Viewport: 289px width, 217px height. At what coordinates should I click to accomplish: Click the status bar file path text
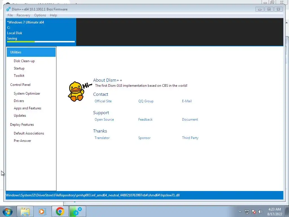click(x=93, y=195)
